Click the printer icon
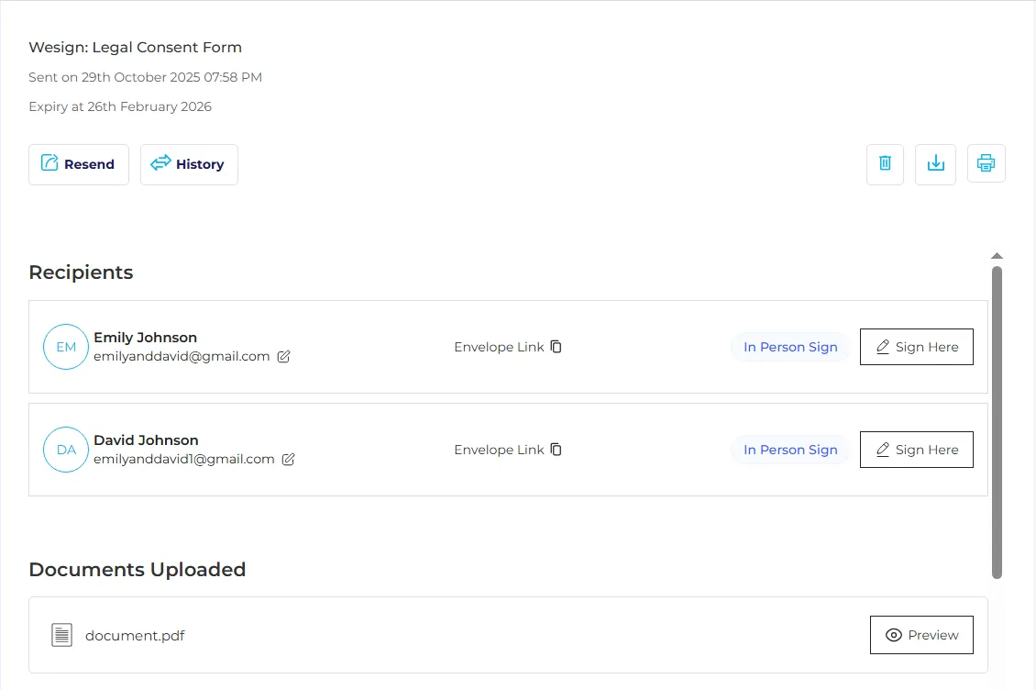Screen dimensions: 1036x690 (986, 164)
